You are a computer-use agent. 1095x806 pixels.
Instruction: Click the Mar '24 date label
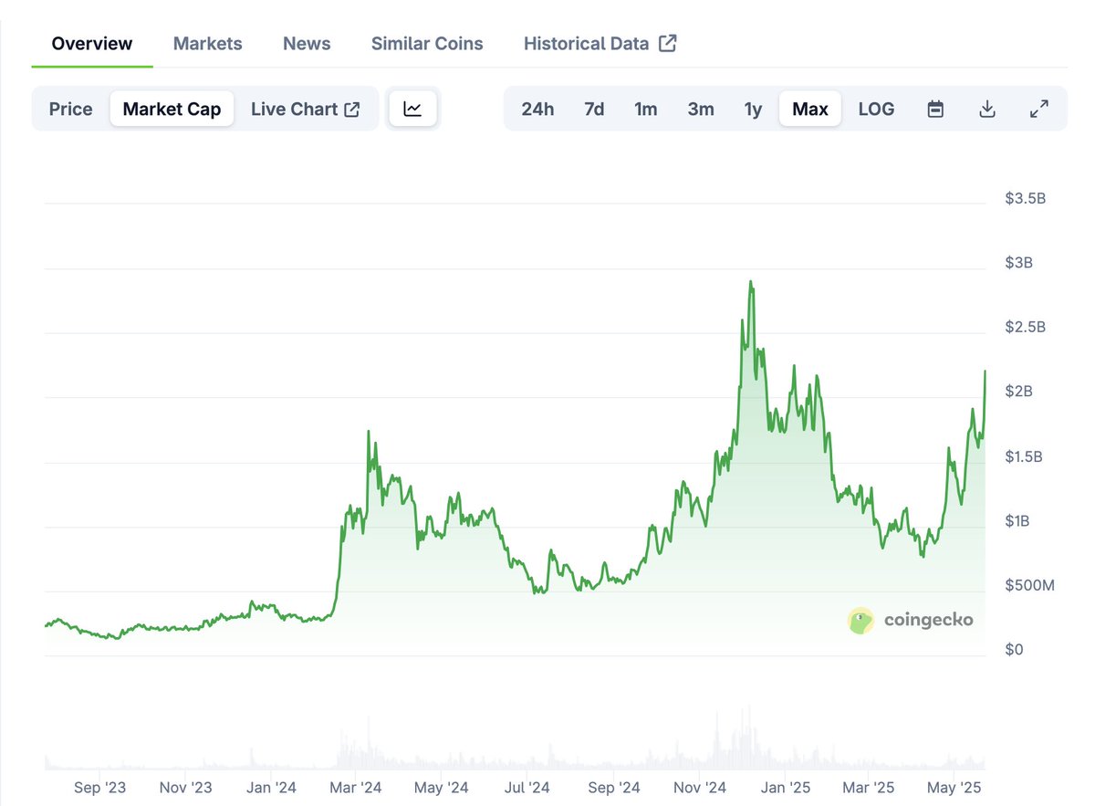click(x=356, y=787)
